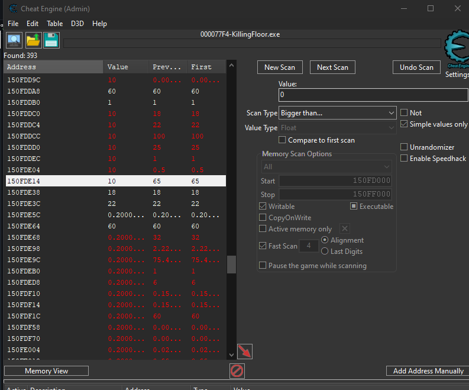Viewport: 469px width, 390px height.
Task: Enable Pause the game while scanning
Action: click(x=263, y=266)
